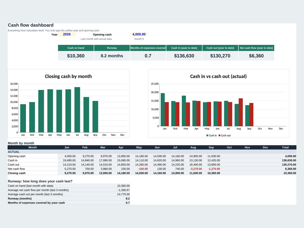Select the Opening cash input 4,000.00
The height and width of the screenshot is (228, 304).
tap(139, 34)
